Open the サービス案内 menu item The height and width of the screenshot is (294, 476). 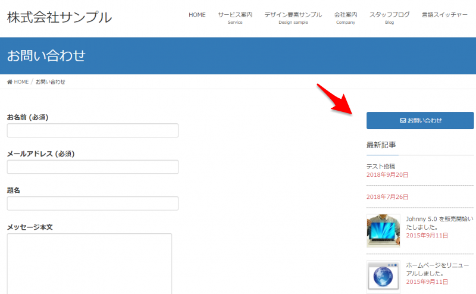pos(235,17)
